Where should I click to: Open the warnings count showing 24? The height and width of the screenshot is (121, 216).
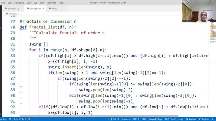tap(22, 119)
